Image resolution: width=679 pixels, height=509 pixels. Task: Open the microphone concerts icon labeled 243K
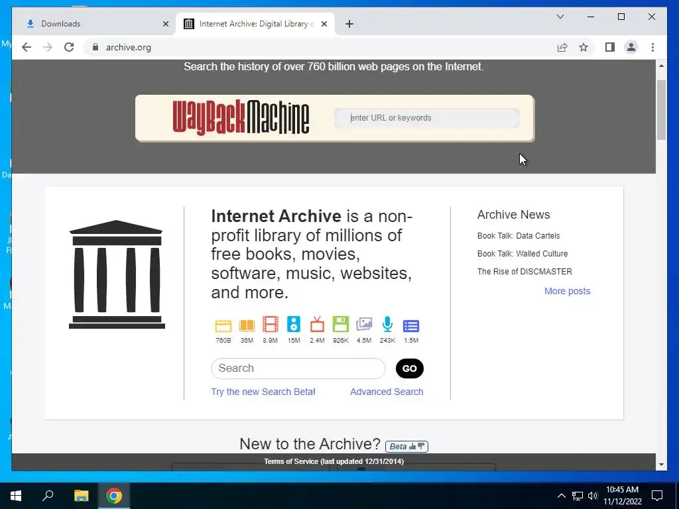pyautogui.click(x=387, y=325)
